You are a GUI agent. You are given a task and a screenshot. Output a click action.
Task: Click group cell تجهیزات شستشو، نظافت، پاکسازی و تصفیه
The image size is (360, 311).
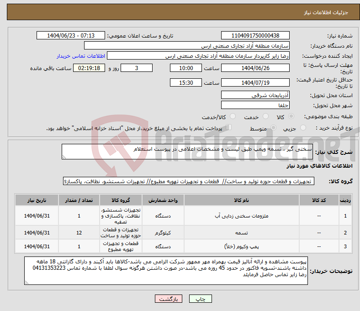(x=121, y=216)
